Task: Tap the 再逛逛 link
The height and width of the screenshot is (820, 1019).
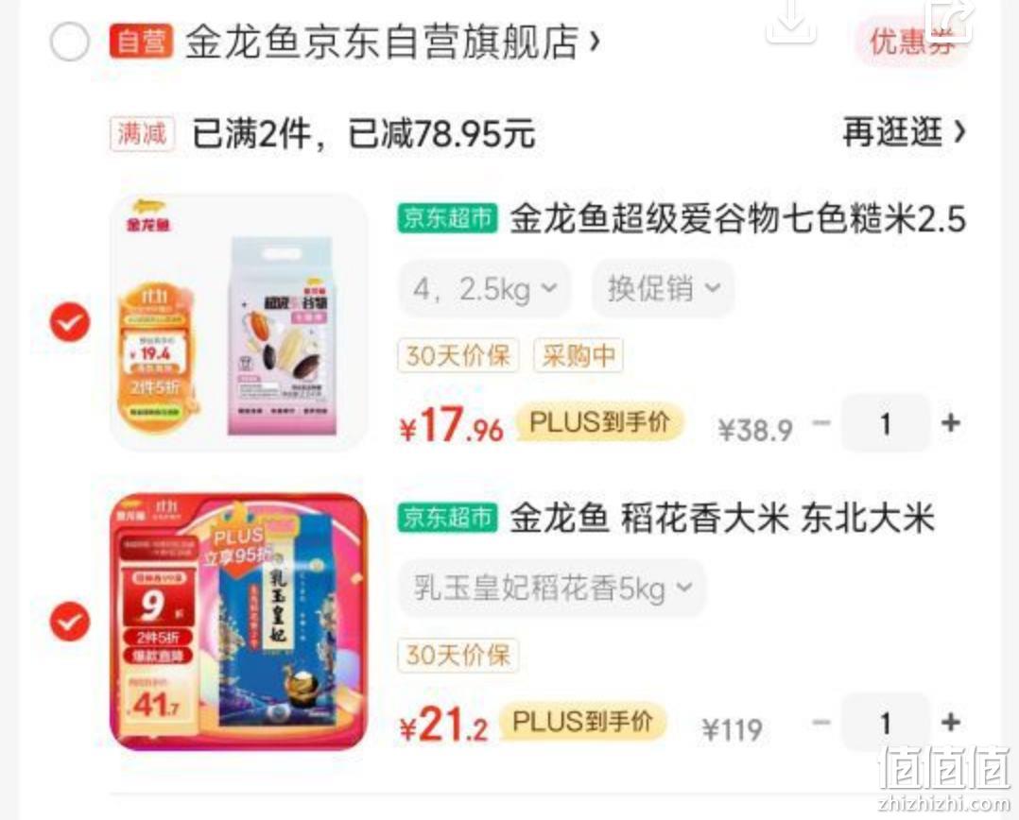Action: coord(904,132)
